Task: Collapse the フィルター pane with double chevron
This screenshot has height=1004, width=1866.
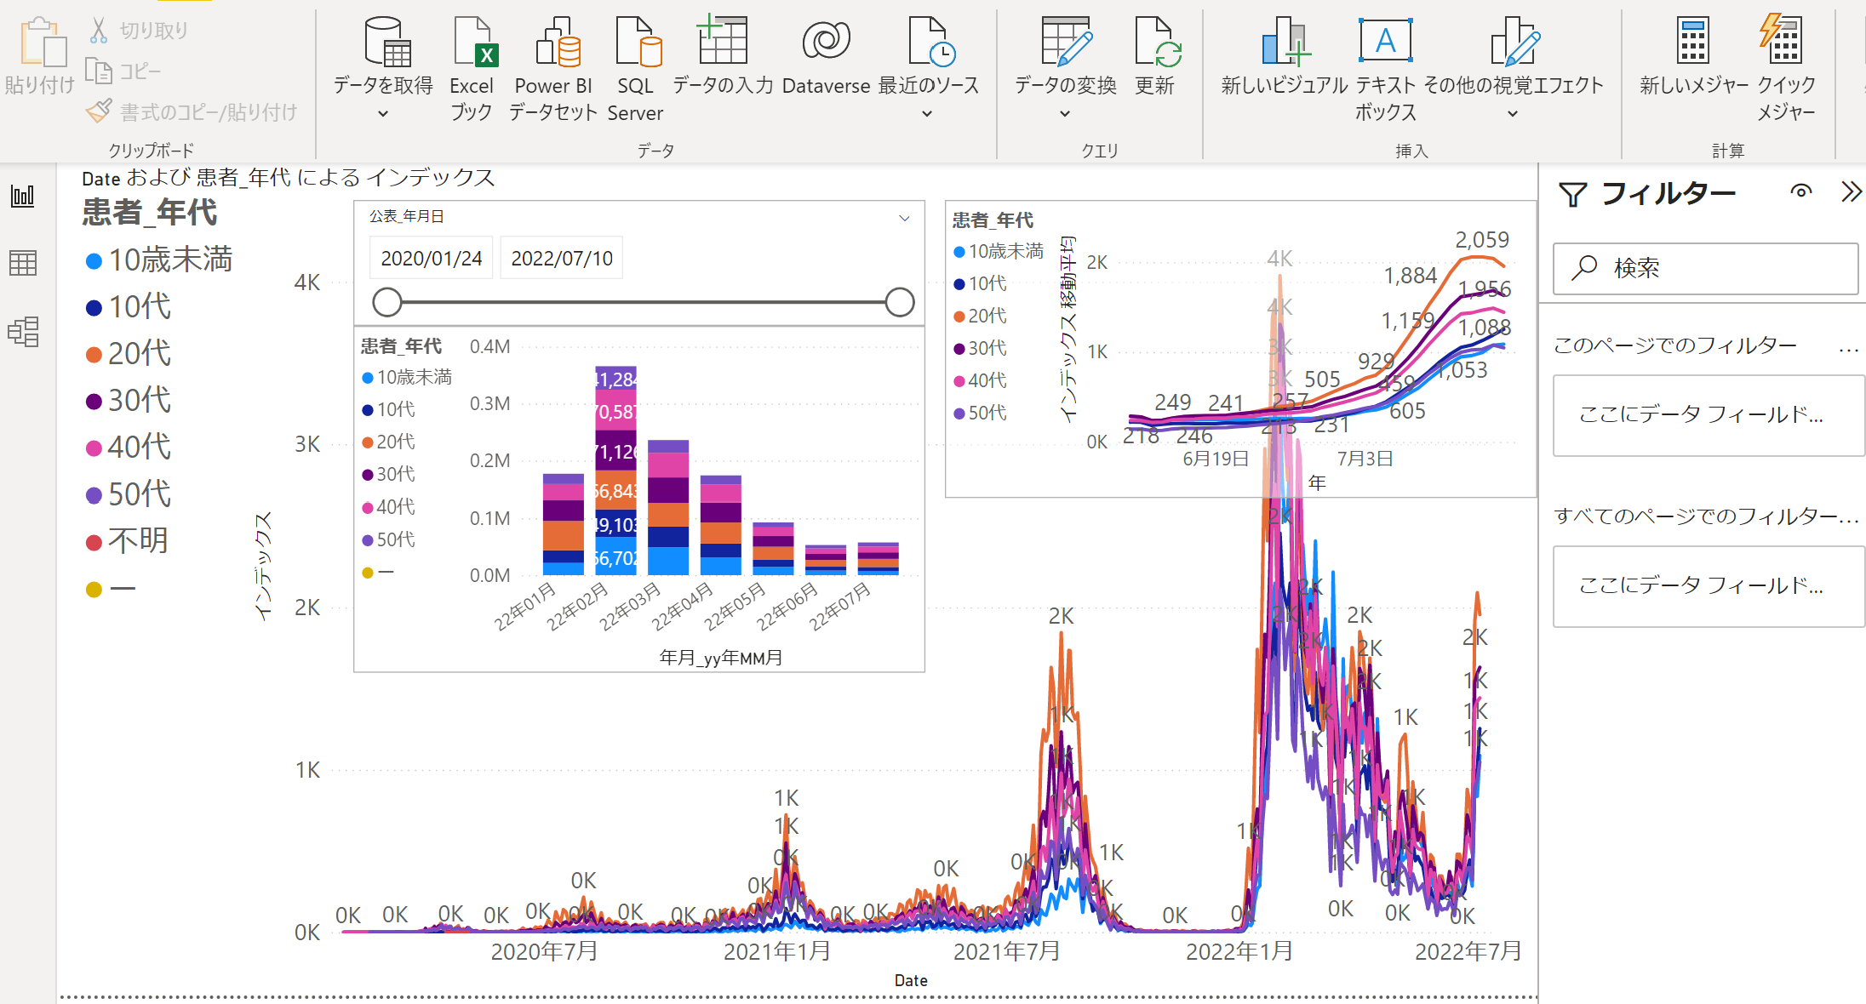Action: (1851, 192)
